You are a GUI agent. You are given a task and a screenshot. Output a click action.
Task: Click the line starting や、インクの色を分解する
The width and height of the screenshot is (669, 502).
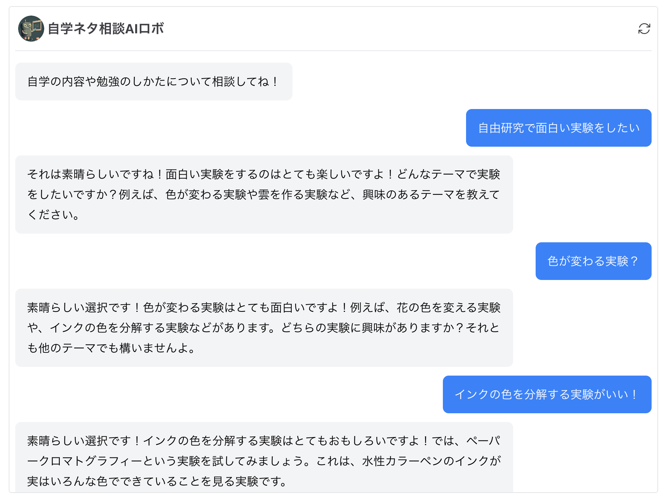point(263,328)
